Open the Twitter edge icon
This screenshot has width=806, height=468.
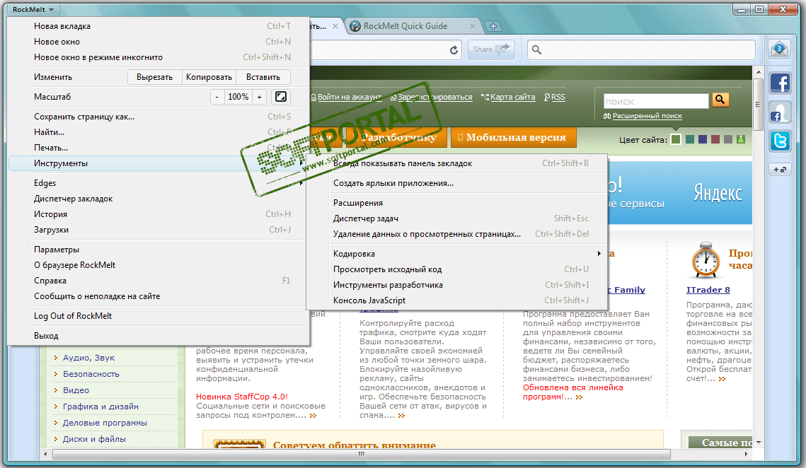tap(780, 141)
